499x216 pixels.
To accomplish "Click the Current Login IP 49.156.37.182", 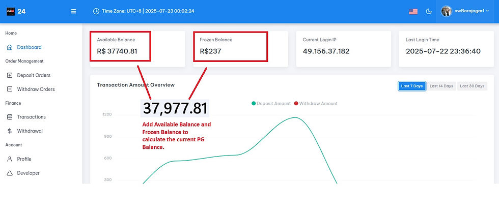I will click(x=326, y=51).
